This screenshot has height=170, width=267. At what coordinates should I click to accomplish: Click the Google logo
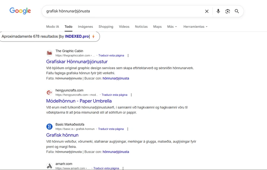[x=20, y=11]
